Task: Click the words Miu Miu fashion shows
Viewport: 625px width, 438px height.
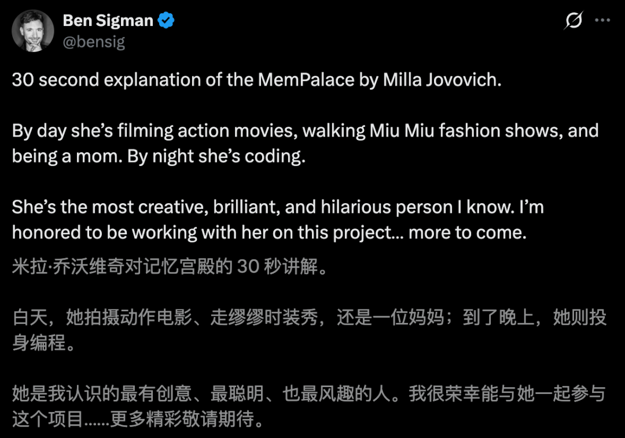Action: (466, 131)
